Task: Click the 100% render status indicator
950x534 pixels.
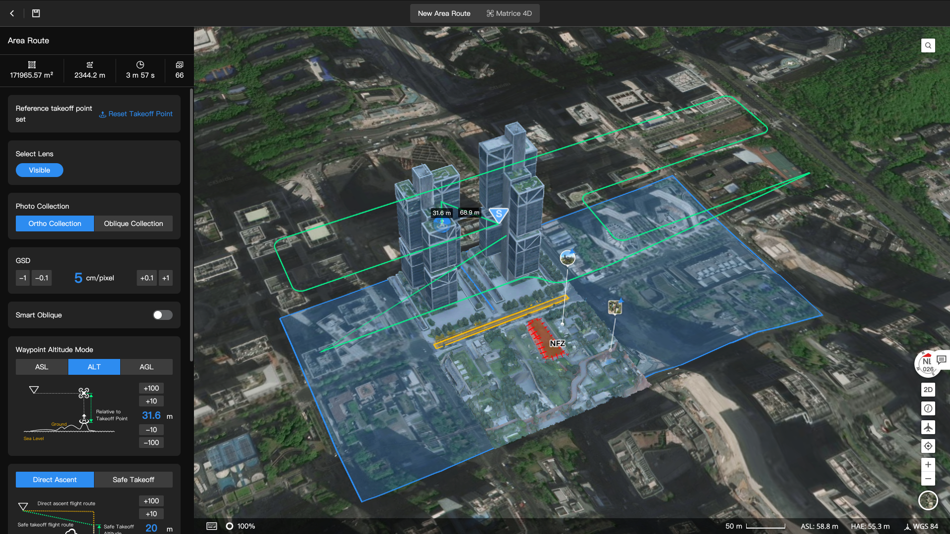Action: coord(240,526)
